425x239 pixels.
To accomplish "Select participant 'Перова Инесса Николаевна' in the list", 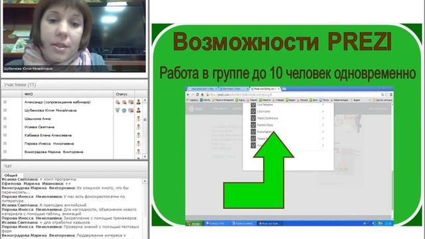I will tap(49, 143).
